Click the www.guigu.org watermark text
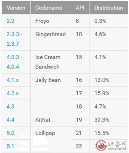Screen dimensions: 129x153 pos(117,149)
